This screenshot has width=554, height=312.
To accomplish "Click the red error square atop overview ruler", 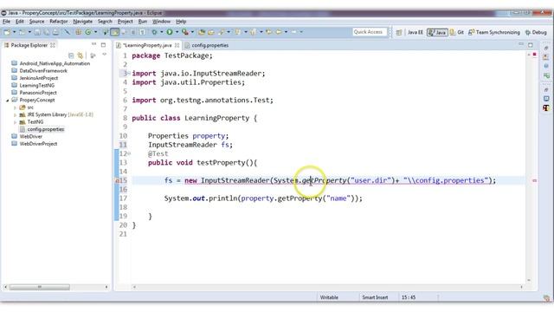I will (x=535, y=55).
